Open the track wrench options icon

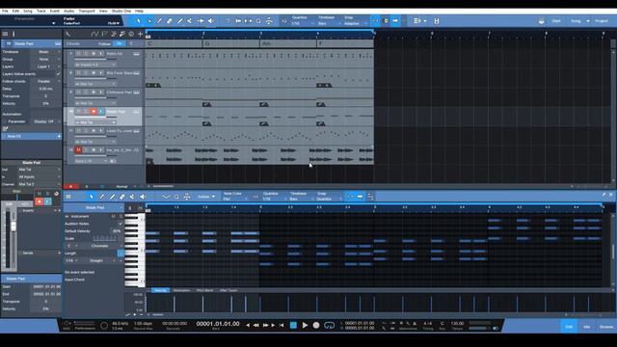tap(67, 35)
